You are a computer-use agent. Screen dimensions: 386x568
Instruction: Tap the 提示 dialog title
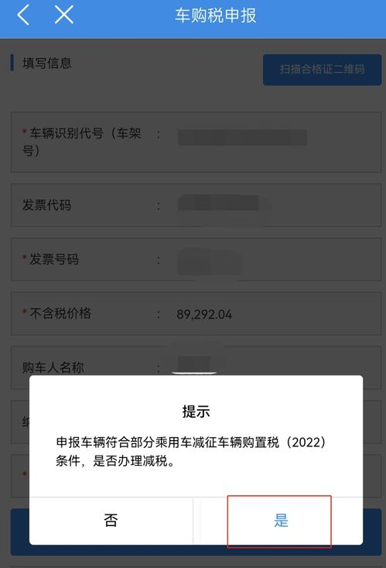196,411
